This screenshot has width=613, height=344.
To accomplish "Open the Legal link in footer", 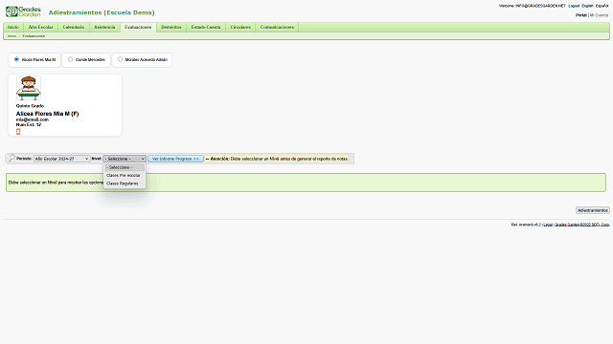I will click(x=548, y=225).
